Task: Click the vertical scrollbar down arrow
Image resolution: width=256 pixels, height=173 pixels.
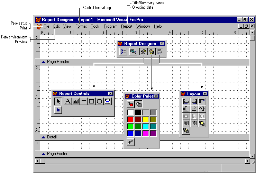Action: point(252,156)
